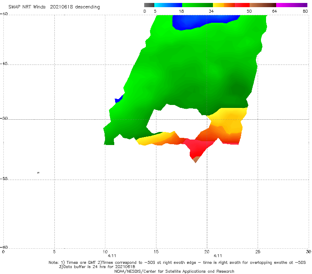Click the colorbar label '64'
This screenshot has width=312, height=274.
(x=274, y=11)
